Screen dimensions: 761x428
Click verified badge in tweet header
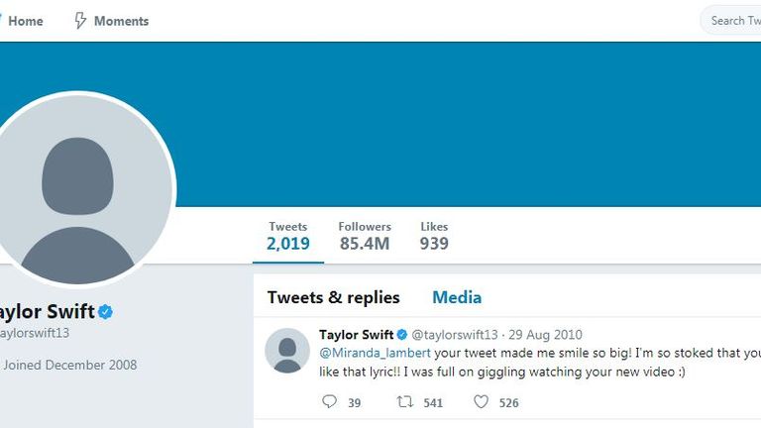pyautogui.click(x=402, y=334)
